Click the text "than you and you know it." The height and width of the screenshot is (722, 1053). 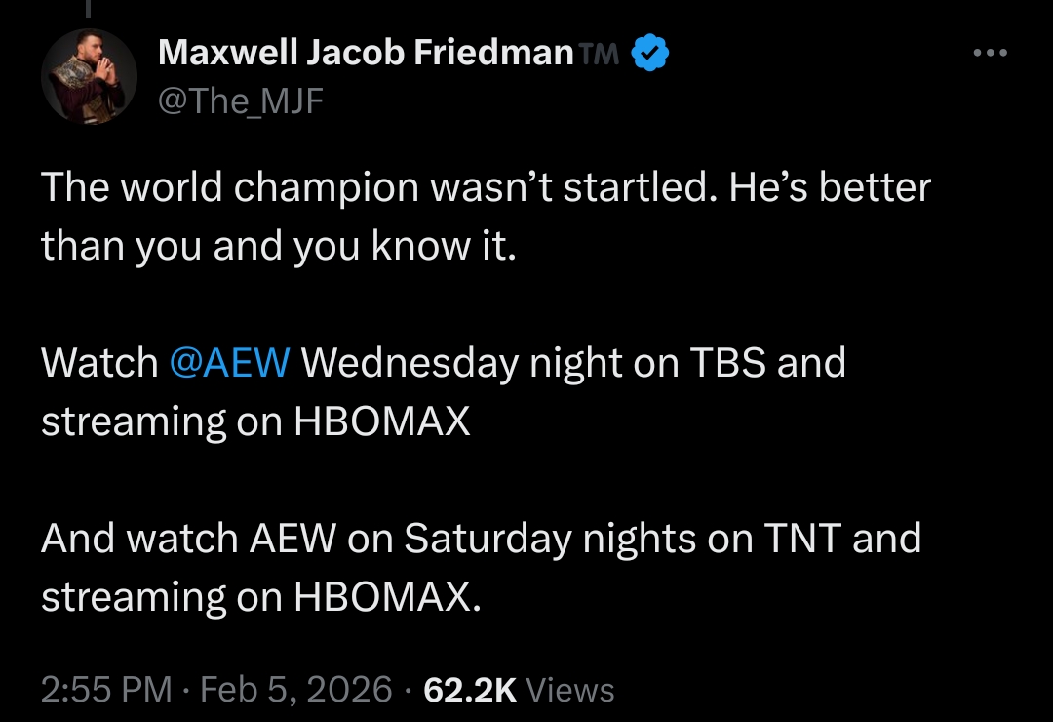278,246
